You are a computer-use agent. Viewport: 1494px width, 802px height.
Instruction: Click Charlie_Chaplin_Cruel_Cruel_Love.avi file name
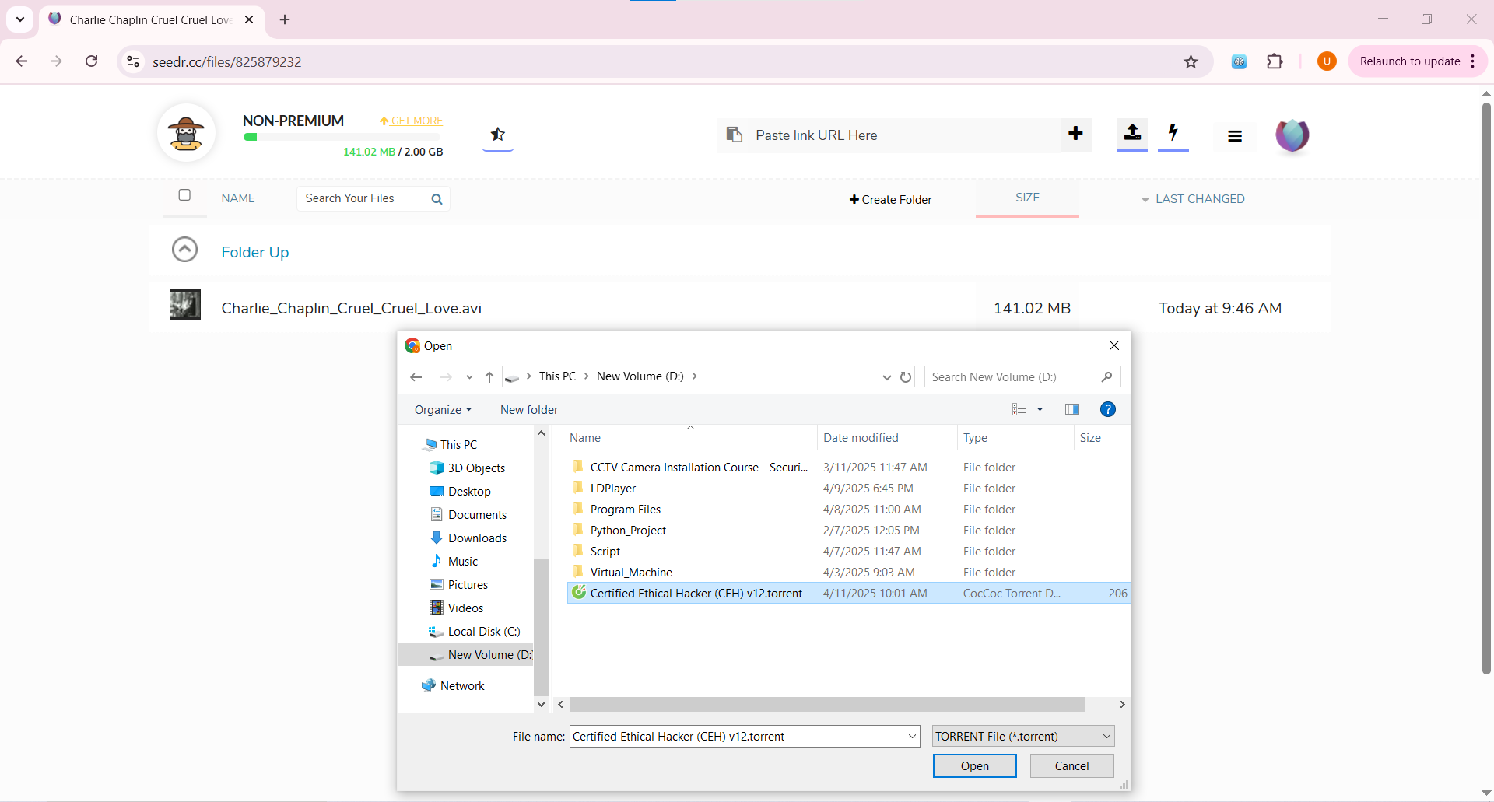point(351,308)
